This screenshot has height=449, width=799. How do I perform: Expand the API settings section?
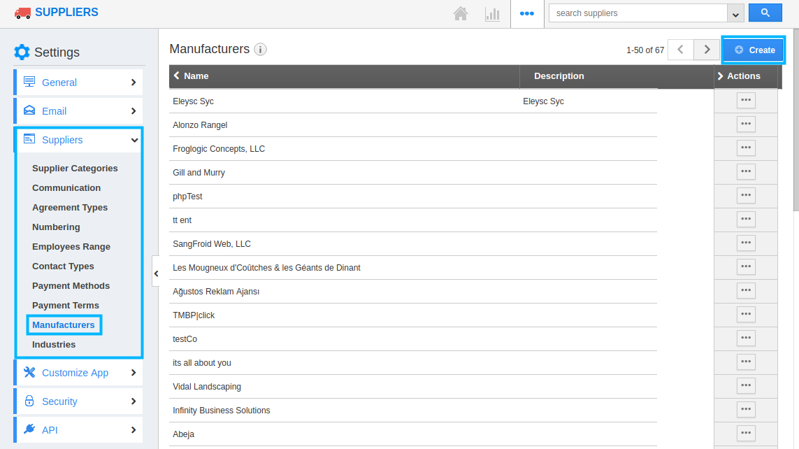pos(78,430)
